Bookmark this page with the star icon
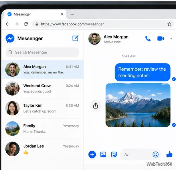 click(169, 24)
